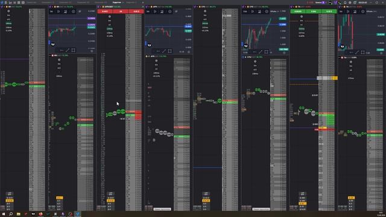386x217 pixels.
Task: Open Windows taskbar search
Action: pyautogui.click(x=11, y=214)
